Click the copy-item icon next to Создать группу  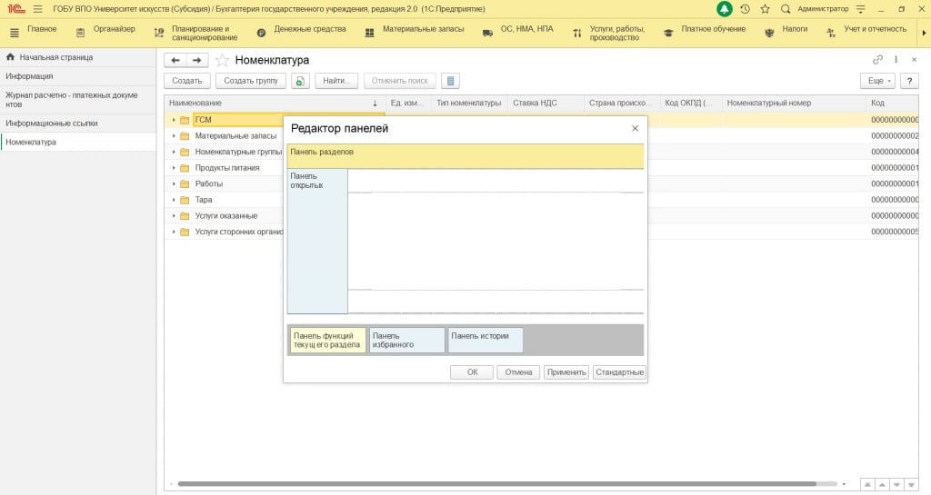(301, 81)
